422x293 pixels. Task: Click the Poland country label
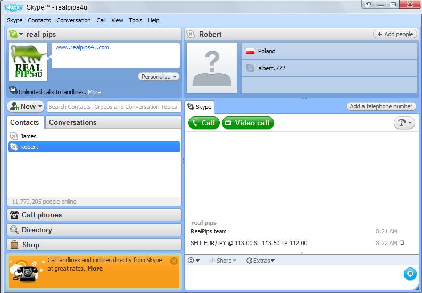coord(267,51)
